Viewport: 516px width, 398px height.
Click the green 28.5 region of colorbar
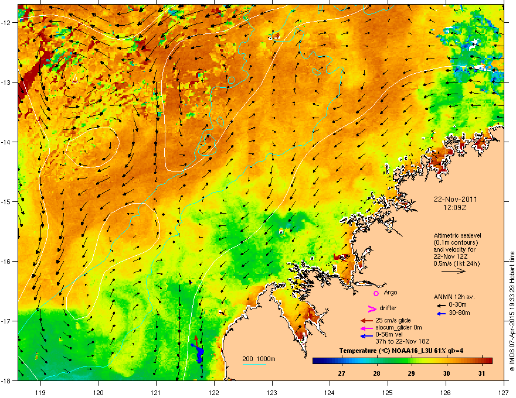pyautogui.click(x=394, y=361)
